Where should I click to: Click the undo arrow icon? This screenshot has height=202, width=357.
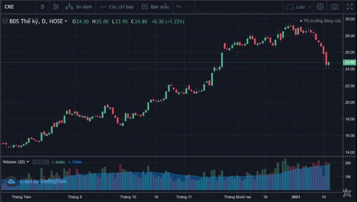click(x=179, y=7)
